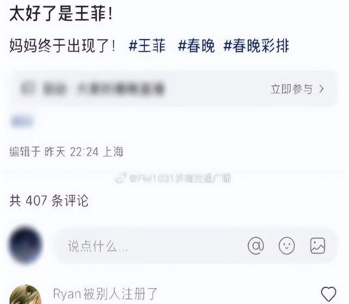349x304 pixels.
Task: Attach a picture via the image icon
Action: (x=318, y=246)
